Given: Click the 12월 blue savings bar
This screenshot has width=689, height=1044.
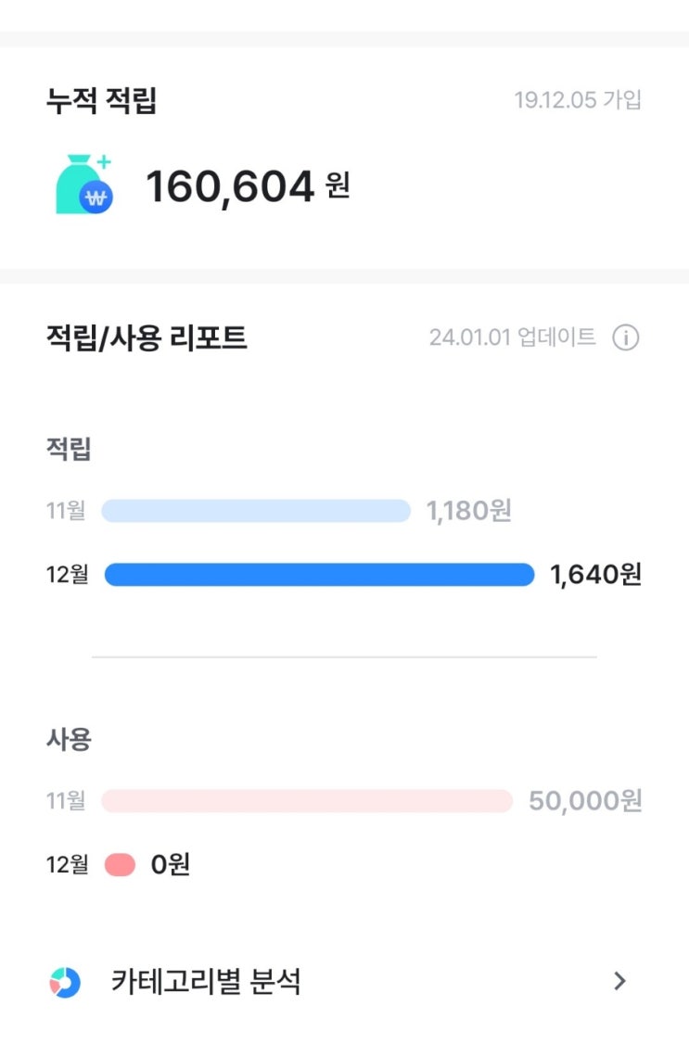Looking at the screenshot, I should pos(319,575).
